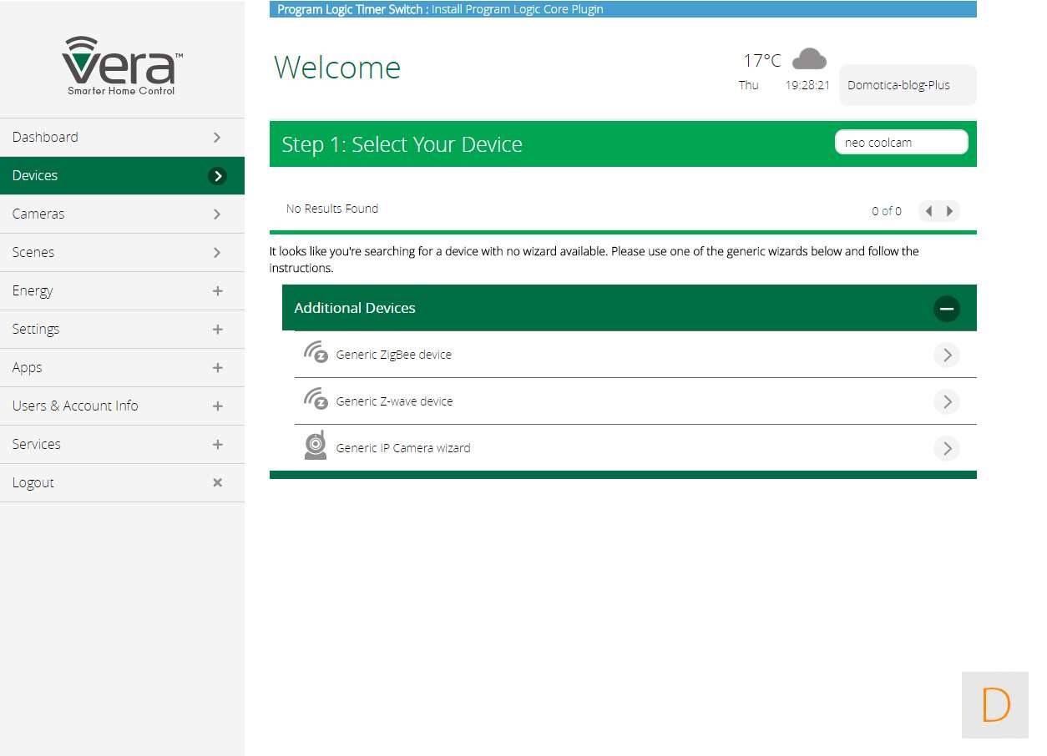Viewport: 1047px width, 756px height.
Task: Collapse the Additional Devices section
Action: click(x=946, y=309)
